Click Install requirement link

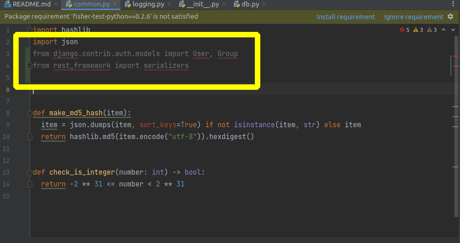(346, 17)
